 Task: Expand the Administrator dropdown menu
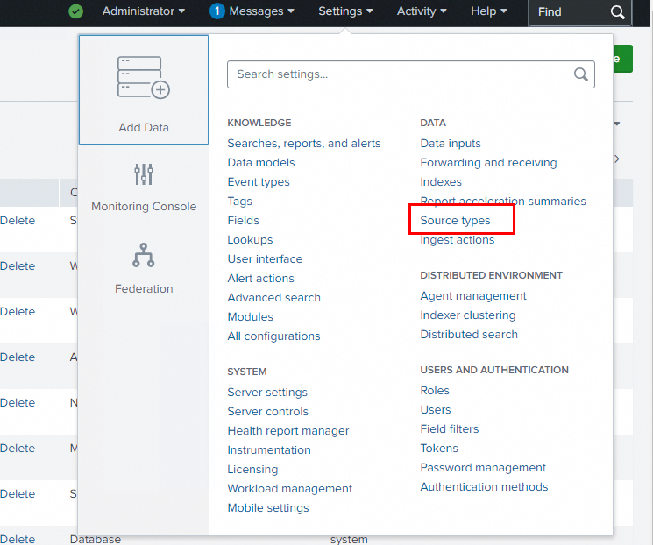click(x=144, y=11)
